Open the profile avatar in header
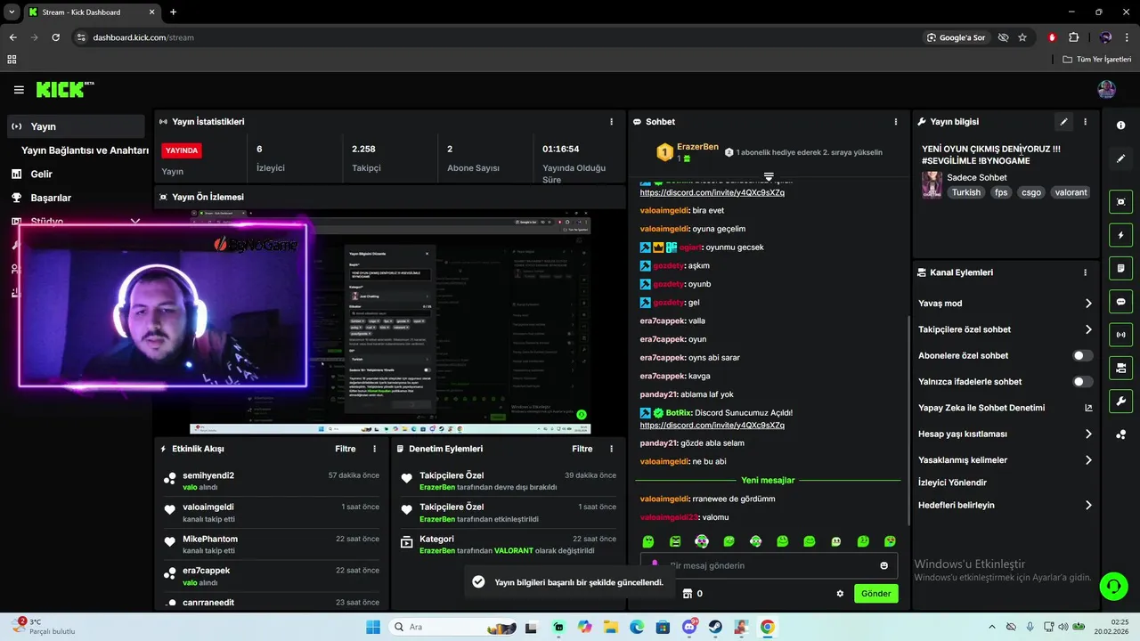The image size is (1140, 641). coord(1106,89)
